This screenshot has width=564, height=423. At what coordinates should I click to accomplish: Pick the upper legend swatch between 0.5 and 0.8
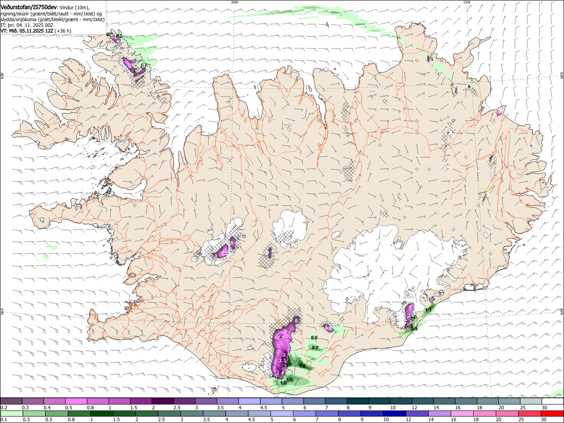click(76, 401)
